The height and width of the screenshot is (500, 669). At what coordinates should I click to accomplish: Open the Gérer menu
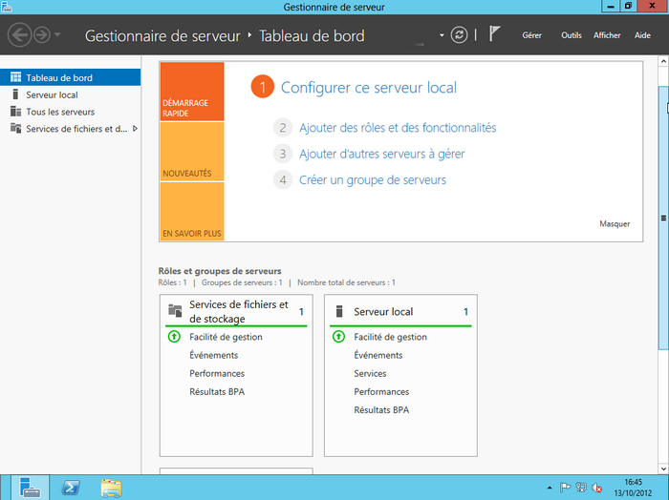[531, 35]
